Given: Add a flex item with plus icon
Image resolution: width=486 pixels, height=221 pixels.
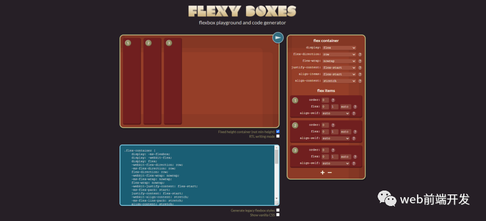Looking at the screenshot, I should (322, 172).
